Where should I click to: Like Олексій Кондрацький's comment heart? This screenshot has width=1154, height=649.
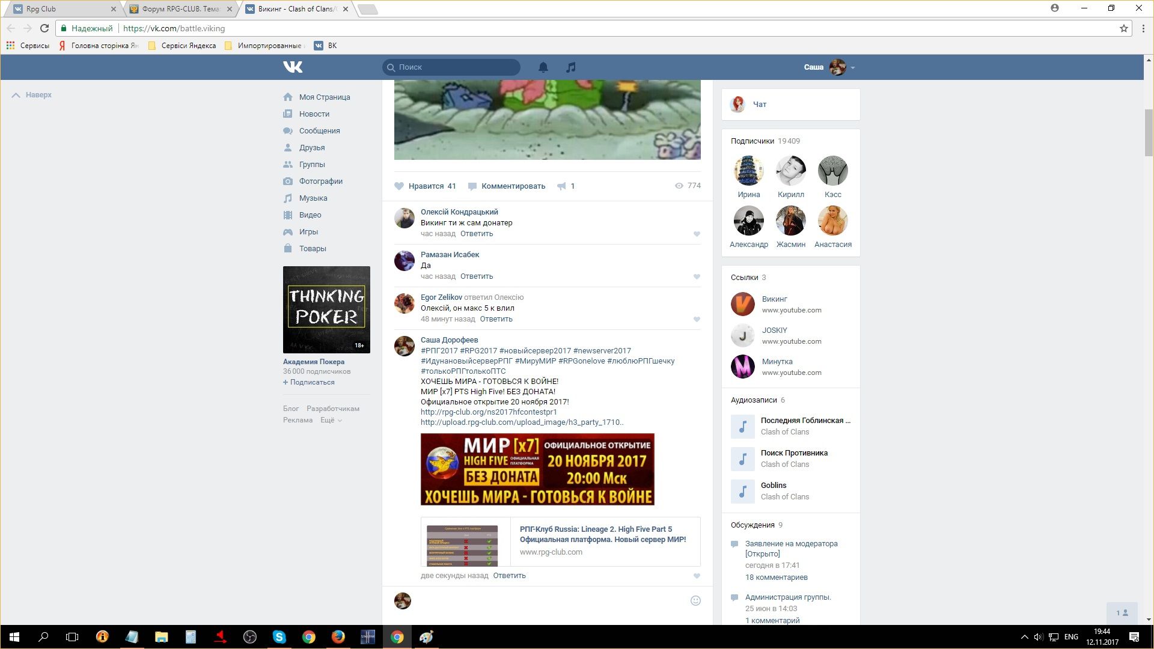(697, 234)
